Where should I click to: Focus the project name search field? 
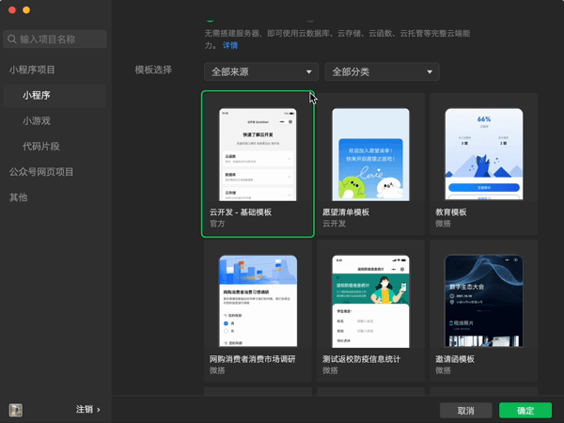(55, 39)
